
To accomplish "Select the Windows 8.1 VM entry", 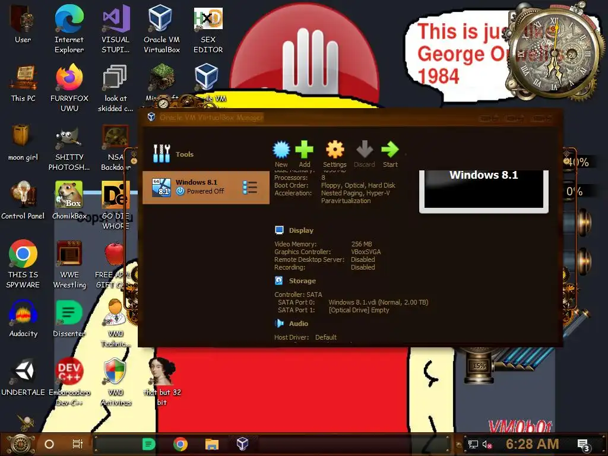I will point(206,187).
